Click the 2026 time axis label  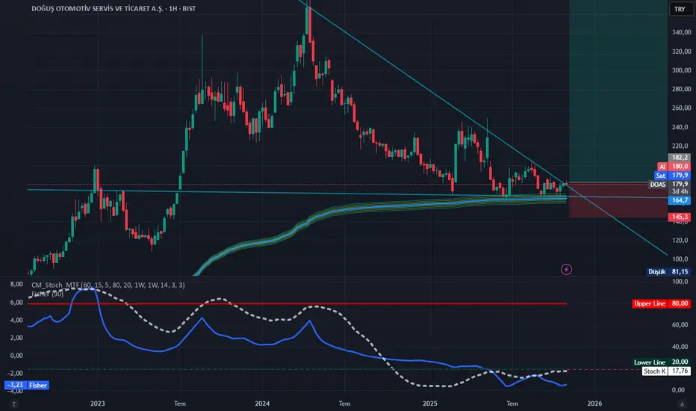pyautogui.click(x=594, y=404)
